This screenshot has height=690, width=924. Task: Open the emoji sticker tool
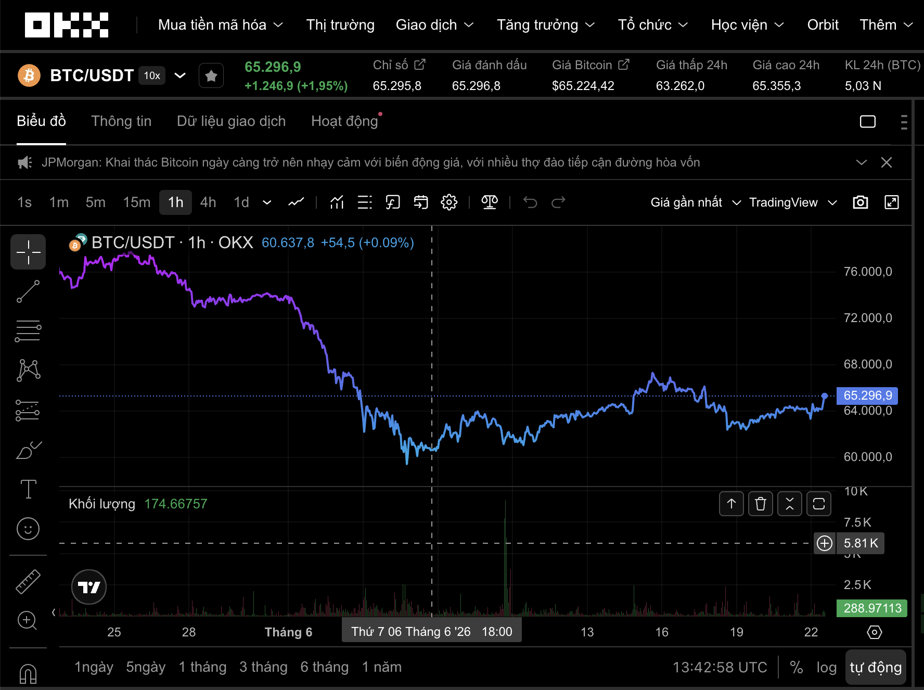(28, 529)
